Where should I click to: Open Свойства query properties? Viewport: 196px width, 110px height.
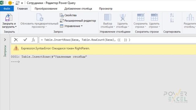(70, 15)
